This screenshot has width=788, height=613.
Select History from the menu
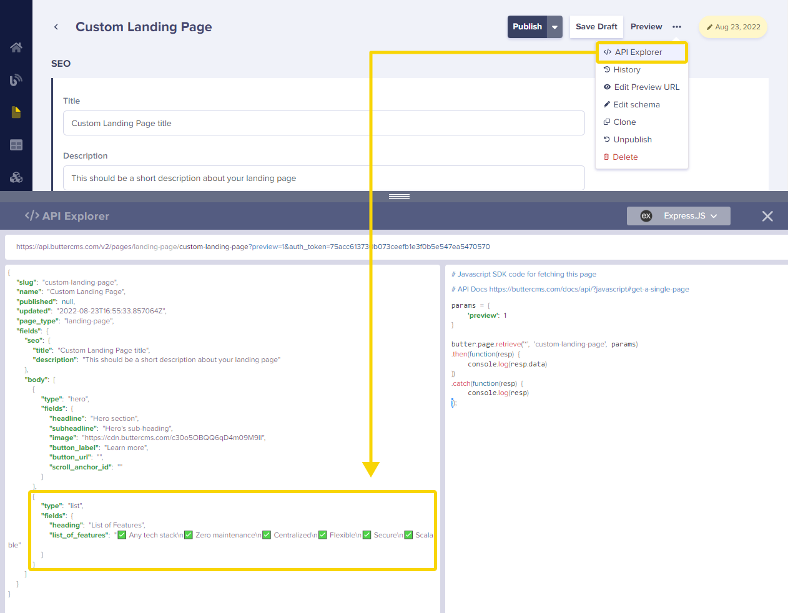[x=642, y=70]
